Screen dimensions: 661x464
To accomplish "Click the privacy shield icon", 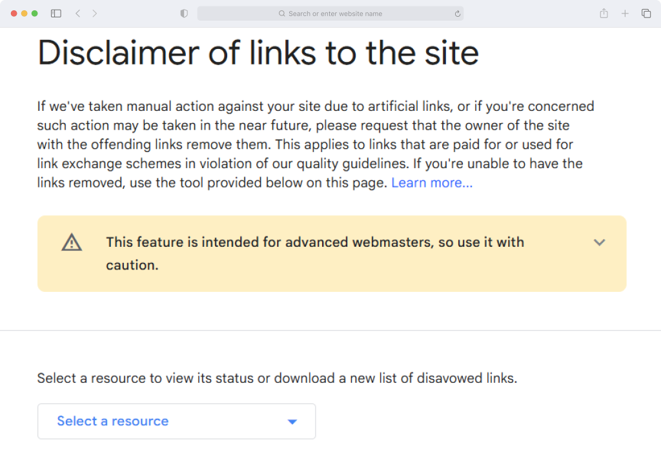I will pos(184,14).
